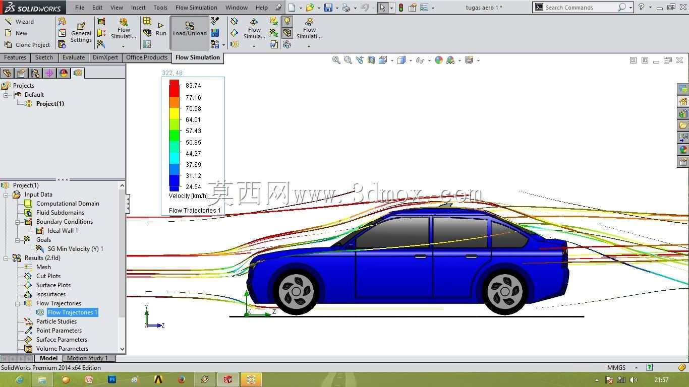Open the Insert menu
The width and height of the screenshot is (689, 387).
coord(138,8)
